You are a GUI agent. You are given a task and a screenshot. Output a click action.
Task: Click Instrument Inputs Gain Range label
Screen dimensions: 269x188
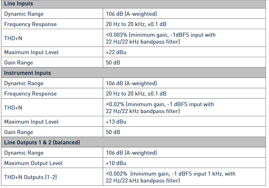[x=18, y=132]
